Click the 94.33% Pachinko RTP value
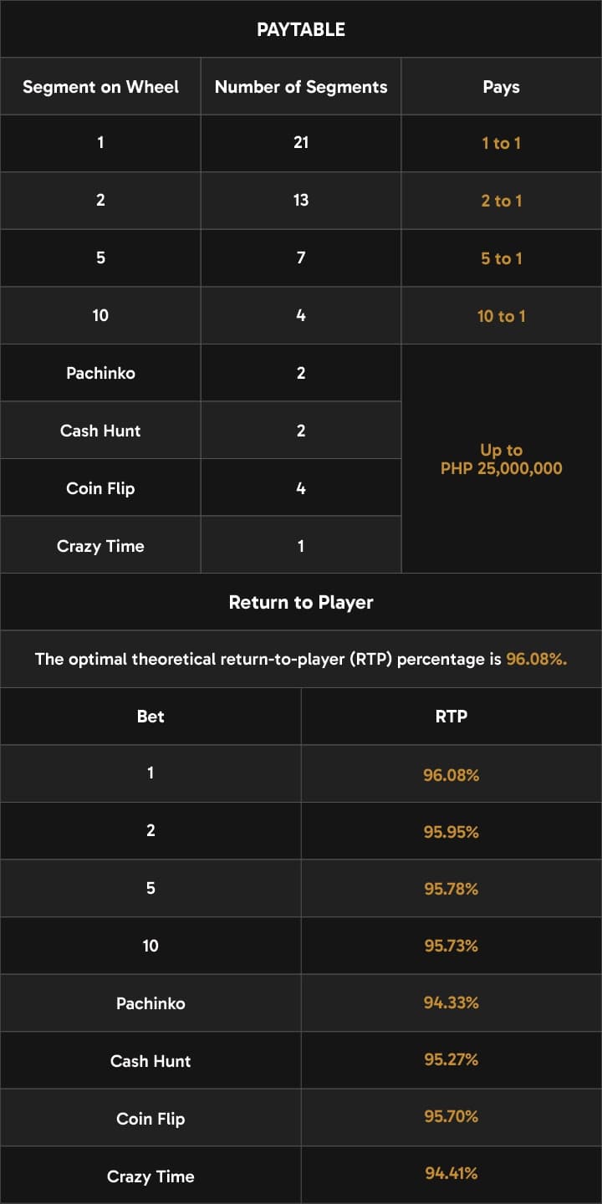Image resolution: width=602 pixels, height=1204 pixels. click(x=451, y=1002)
